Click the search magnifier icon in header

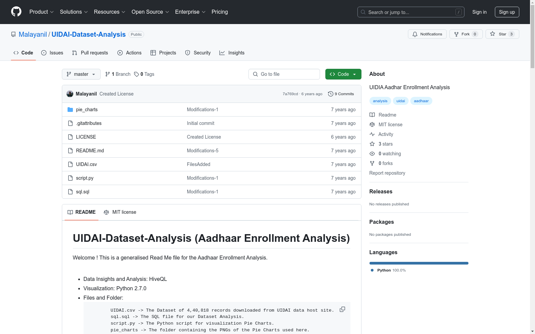pos(363,12)
